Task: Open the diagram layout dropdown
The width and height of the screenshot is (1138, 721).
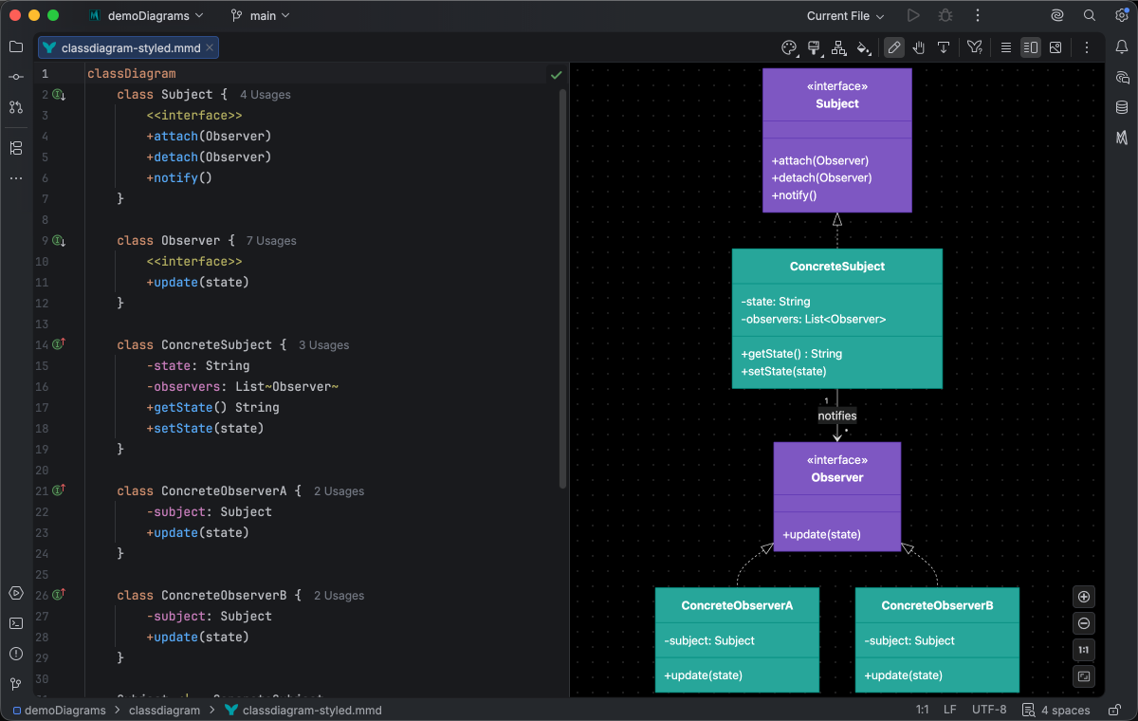Action: click(x=838, y=47)
